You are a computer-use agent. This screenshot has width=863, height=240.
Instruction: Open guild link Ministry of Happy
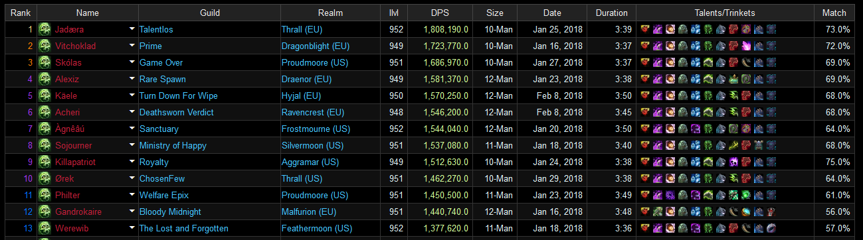(173, 145)
